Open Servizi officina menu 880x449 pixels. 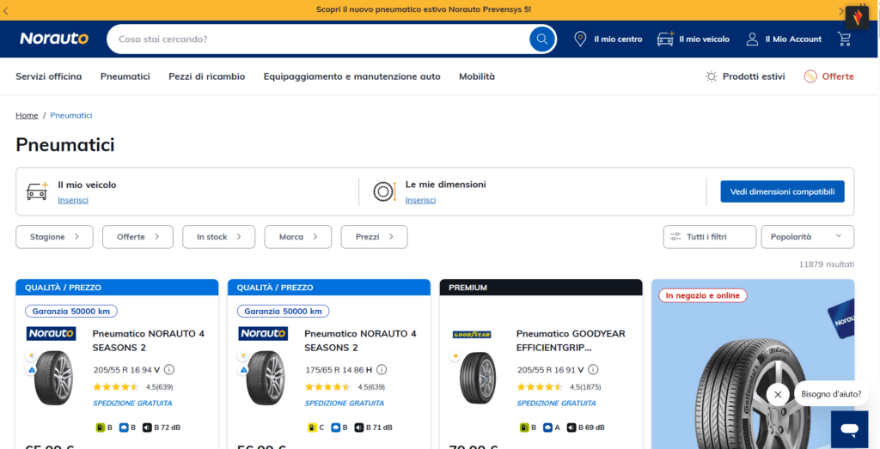[49, 76]
